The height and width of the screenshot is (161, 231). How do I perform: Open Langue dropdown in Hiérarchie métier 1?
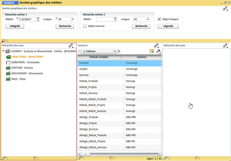click(x=72, y=19)
